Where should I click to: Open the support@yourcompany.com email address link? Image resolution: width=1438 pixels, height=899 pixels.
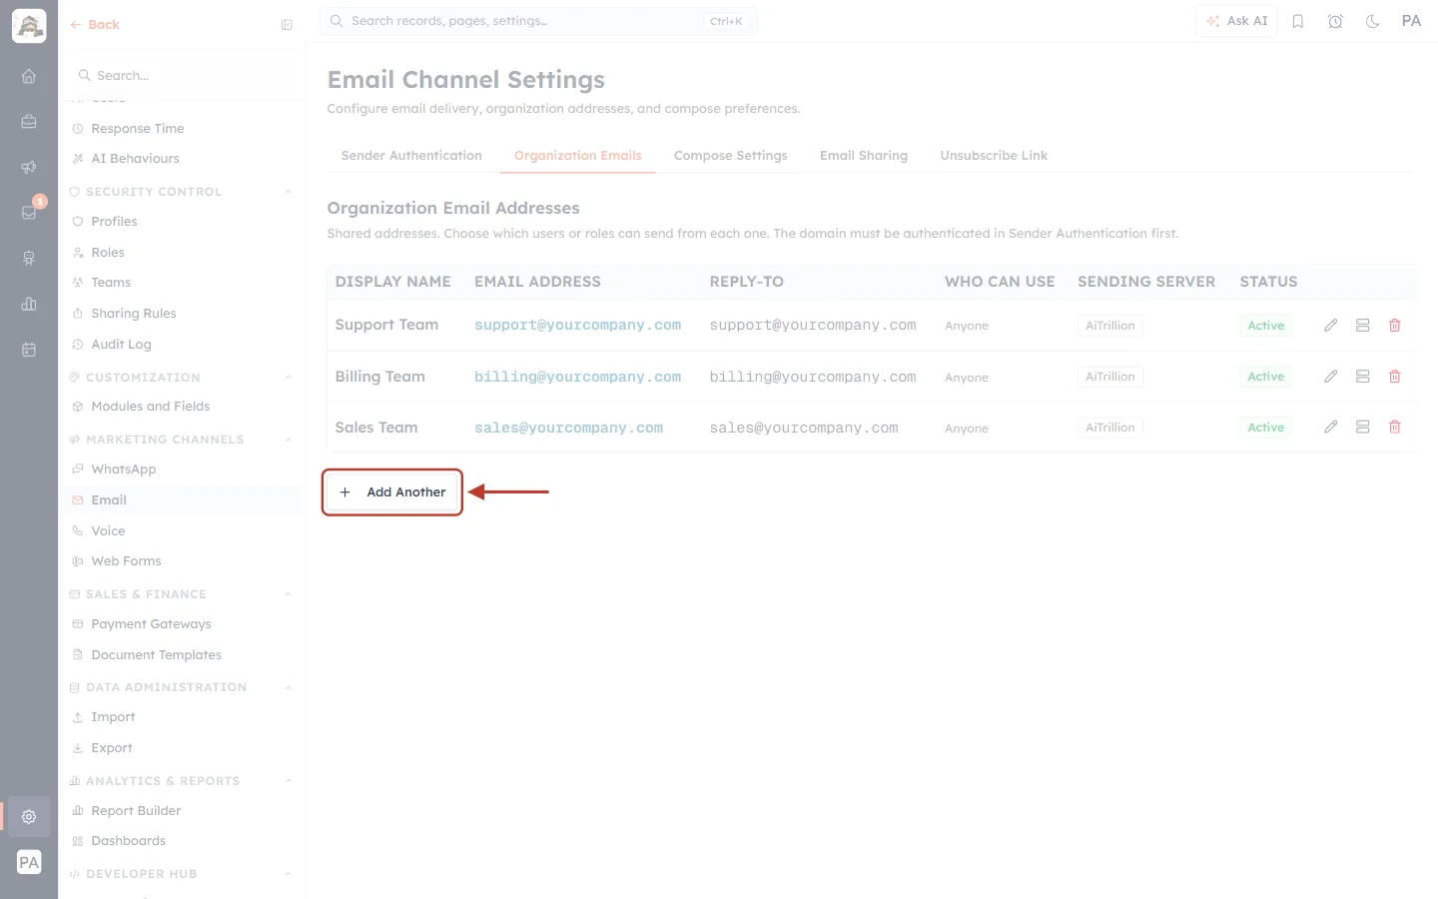point(577,326)
